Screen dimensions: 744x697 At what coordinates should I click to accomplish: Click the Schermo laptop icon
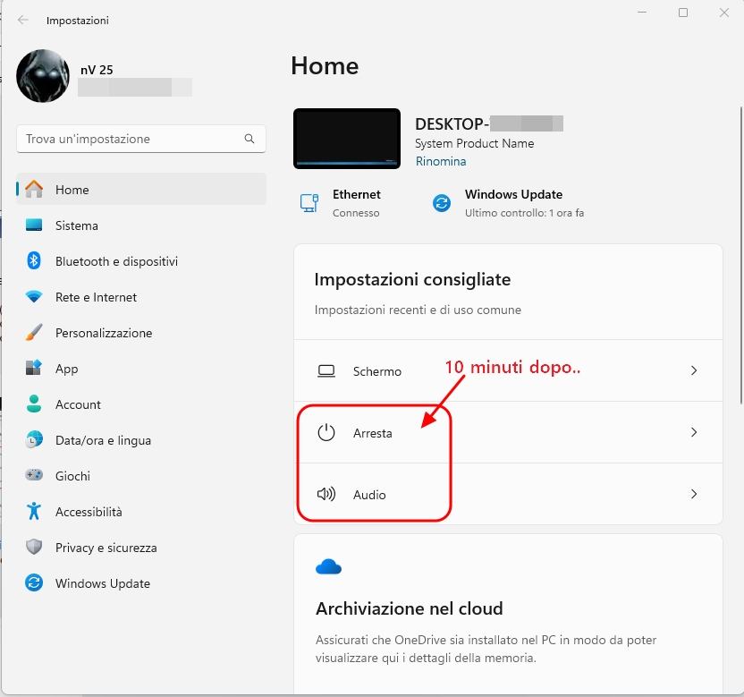tap(326, 370)
